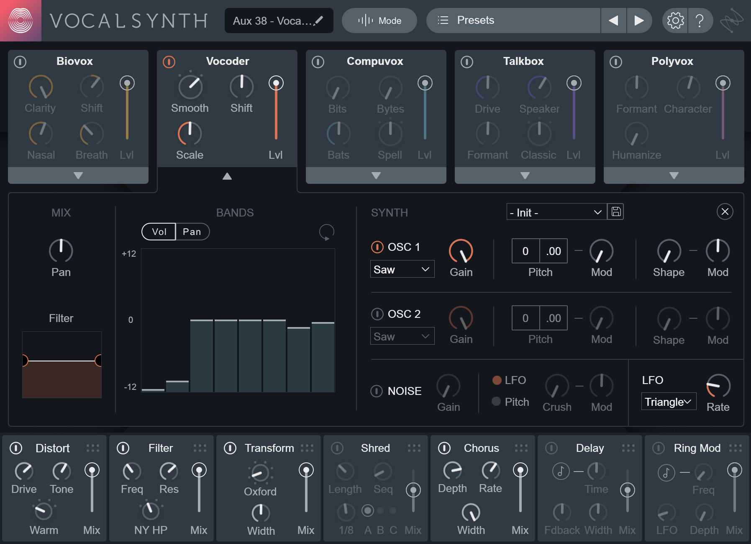Grab the Ring Mod drag handle dots
The width and height of the screenshot is (751, 544).
click(x=736, y=448)
